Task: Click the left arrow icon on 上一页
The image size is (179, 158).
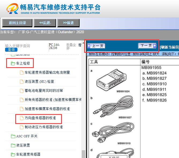Action: 89,46
